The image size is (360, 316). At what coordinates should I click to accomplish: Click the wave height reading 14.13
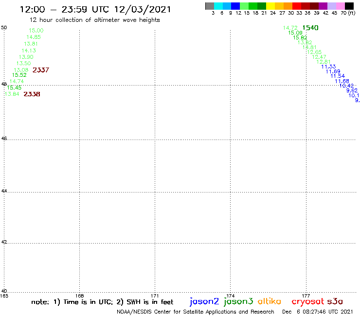29,51
